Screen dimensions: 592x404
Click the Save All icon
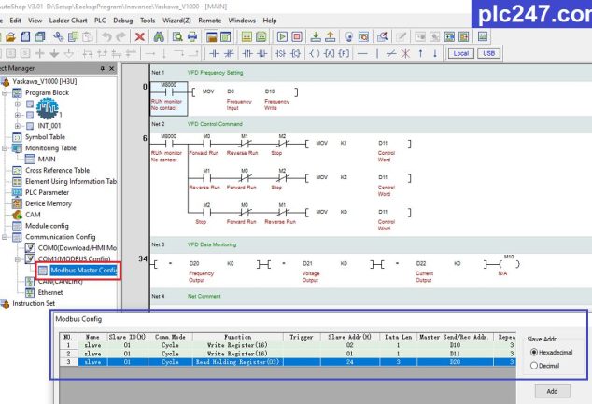click(x=39, y=36)
